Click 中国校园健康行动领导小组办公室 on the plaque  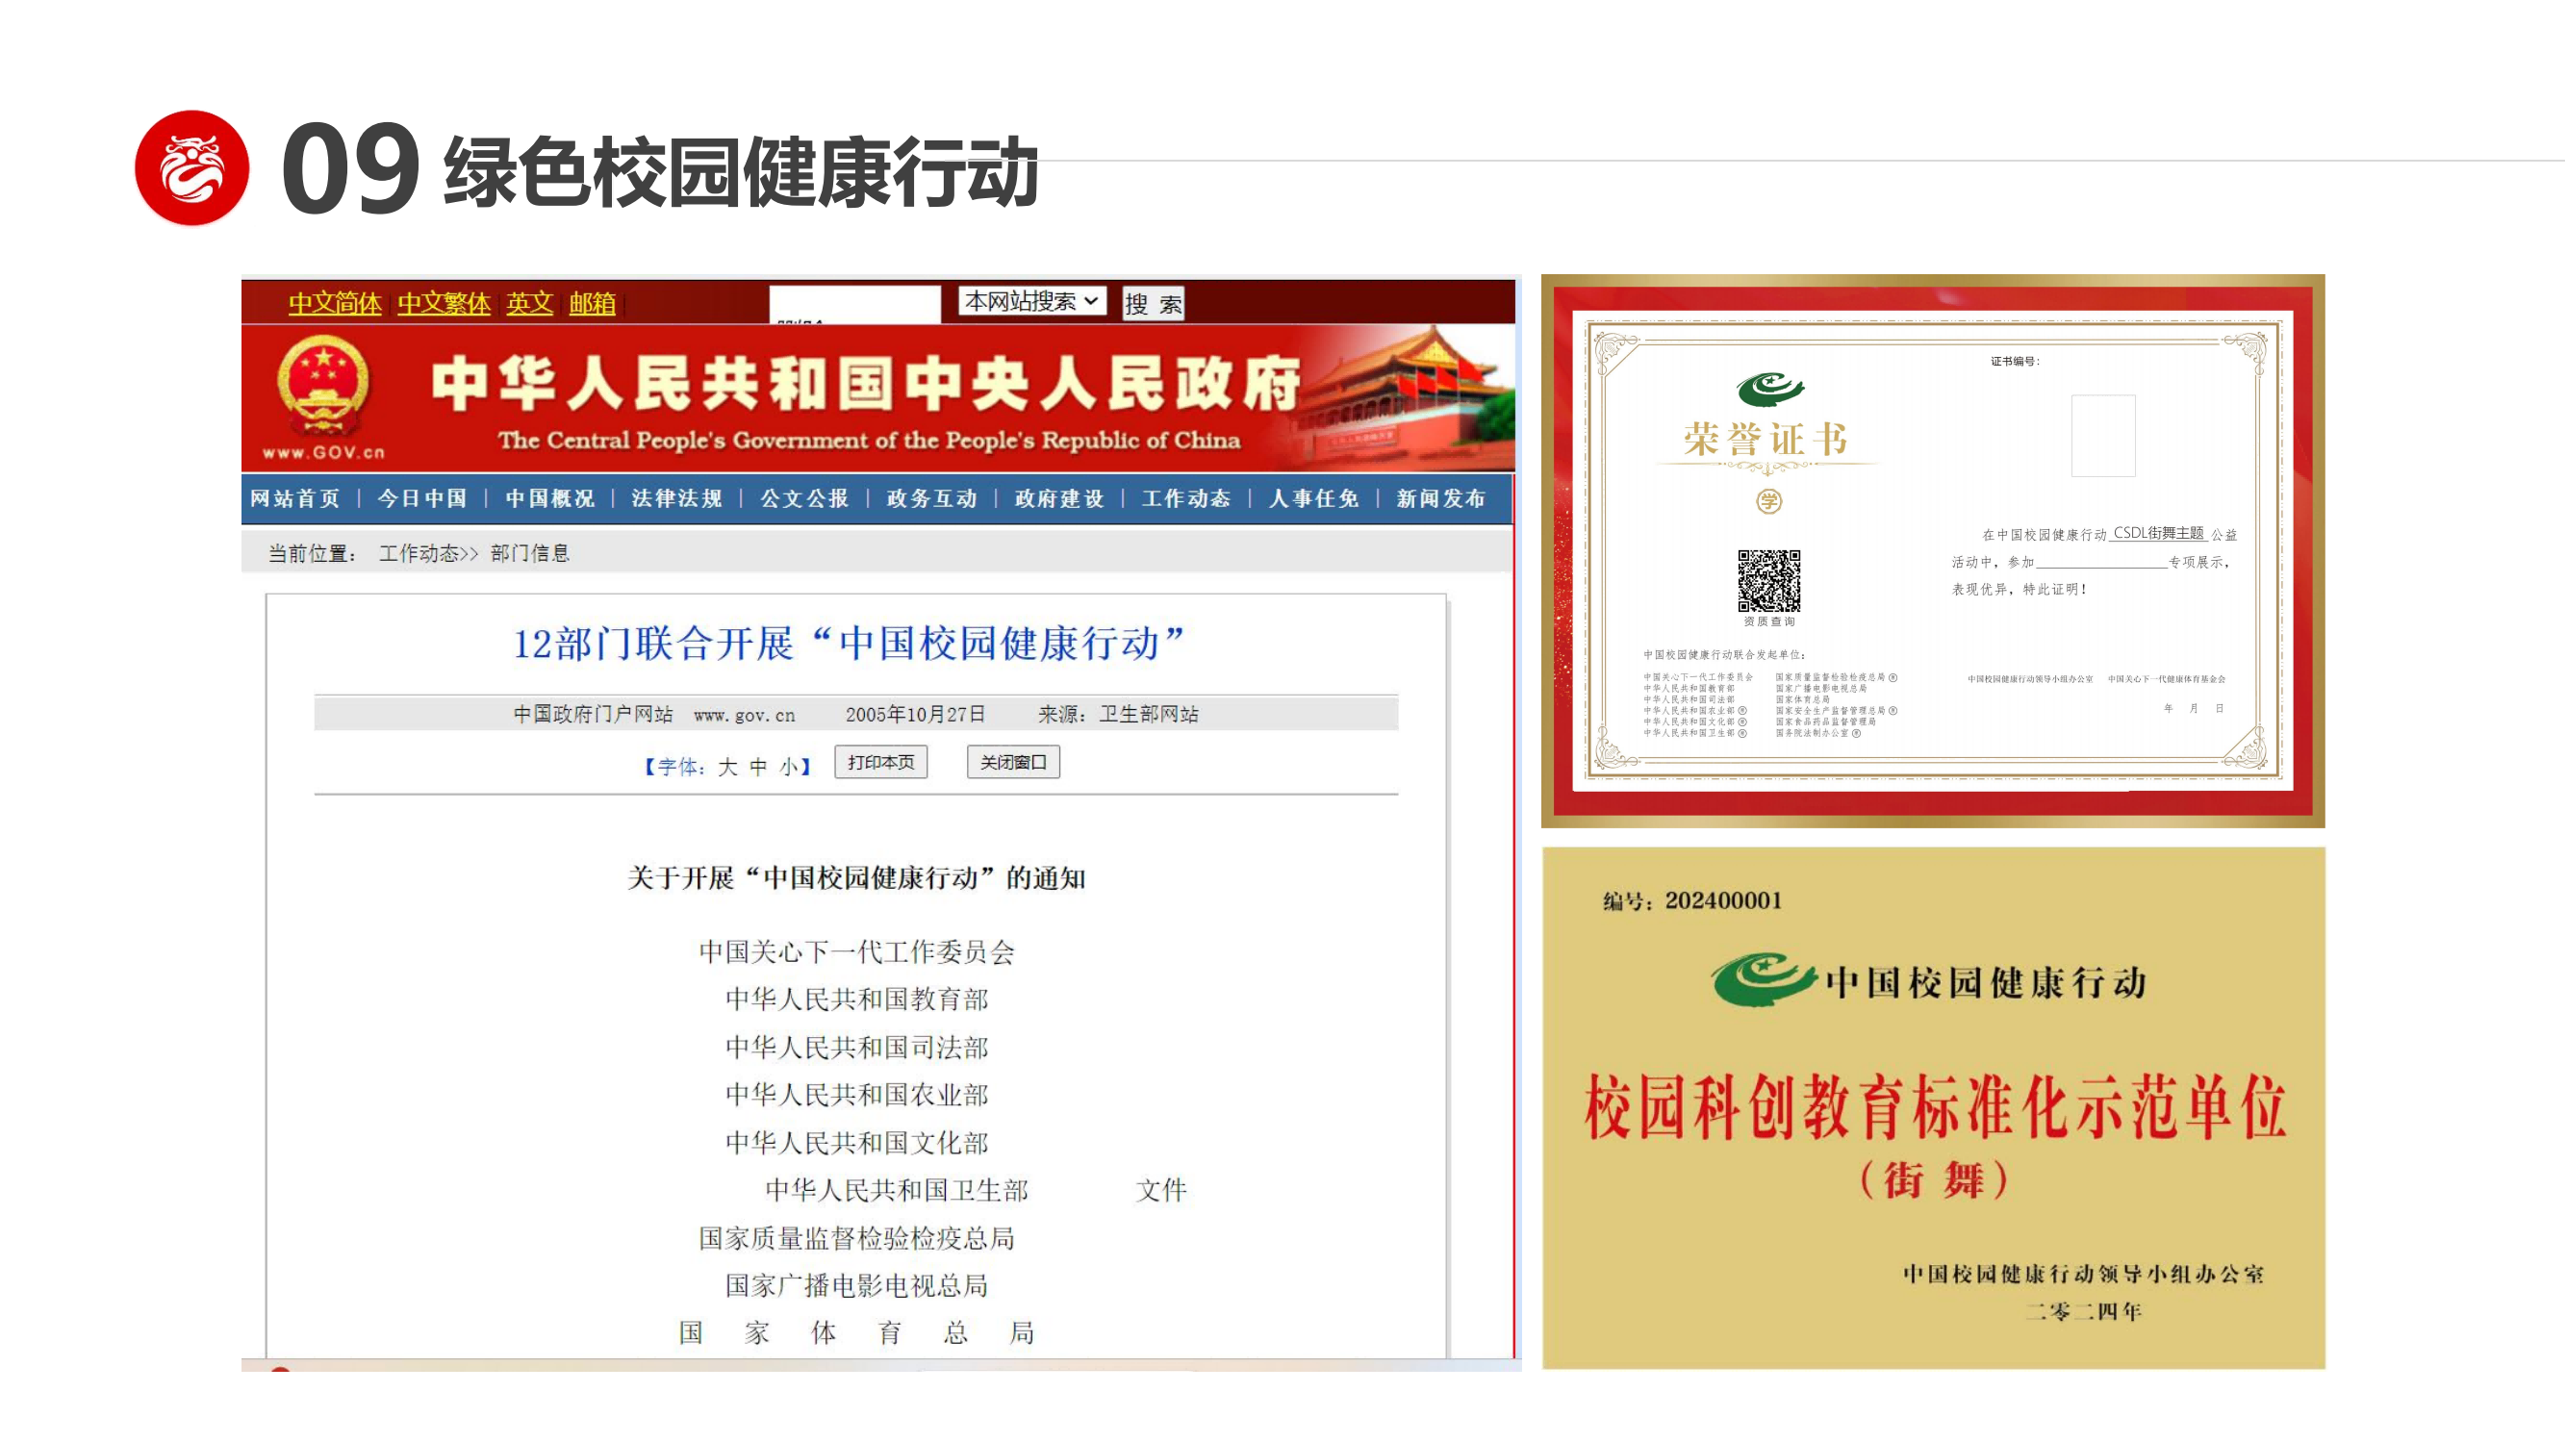pyautogui.click(x=2083, y=1274)
